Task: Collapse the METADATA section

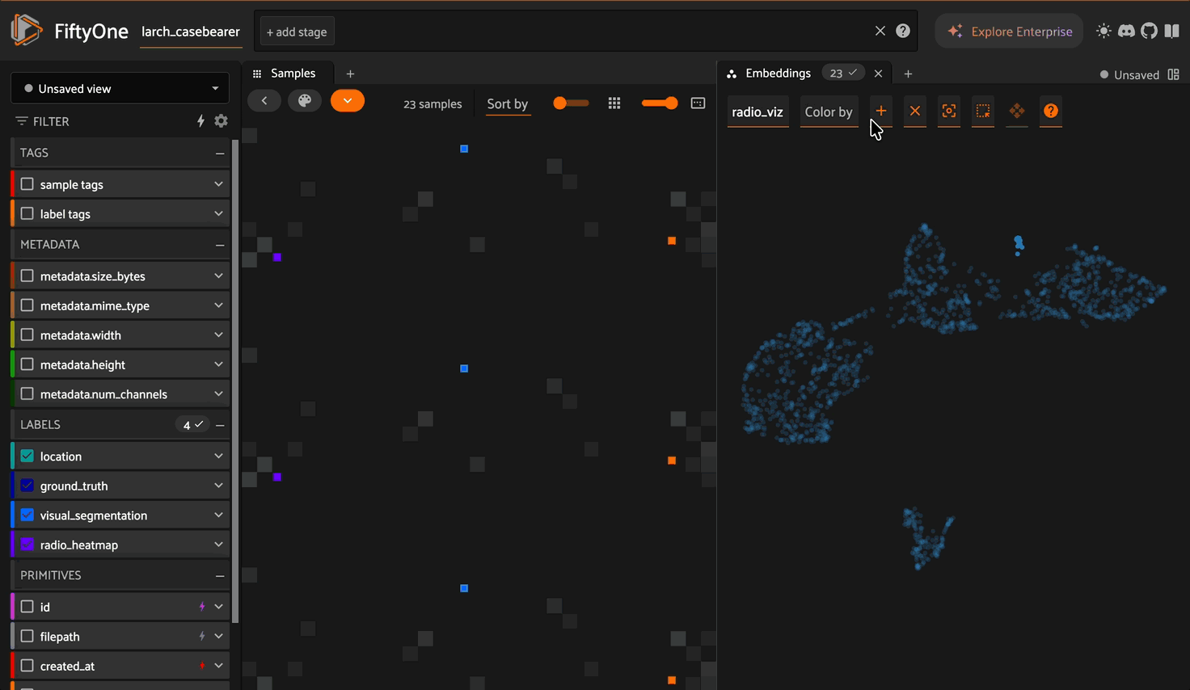Action: [220, 245]
